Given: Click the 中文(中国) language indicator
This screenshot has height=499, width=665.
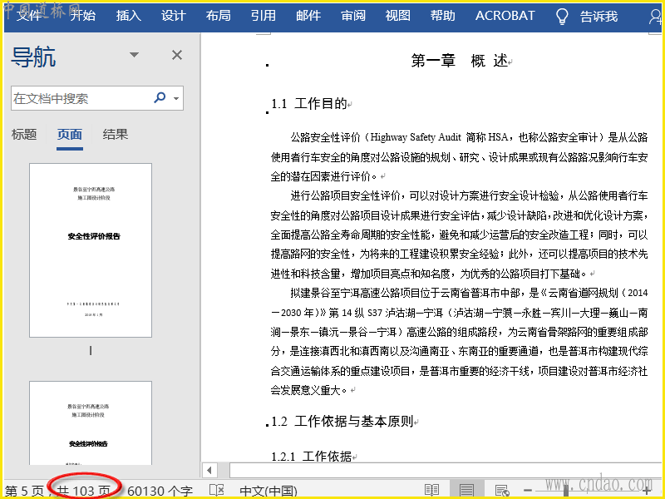Looking at the screenshot, I should click(268, 492).
